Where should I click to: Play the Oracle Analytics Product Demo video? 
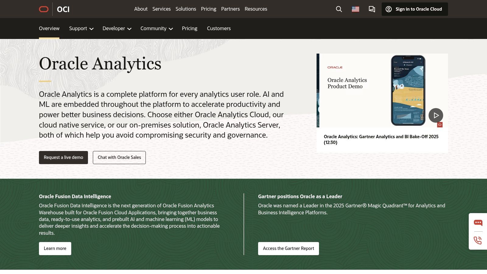pyautogui.click(x=436, y=115)
